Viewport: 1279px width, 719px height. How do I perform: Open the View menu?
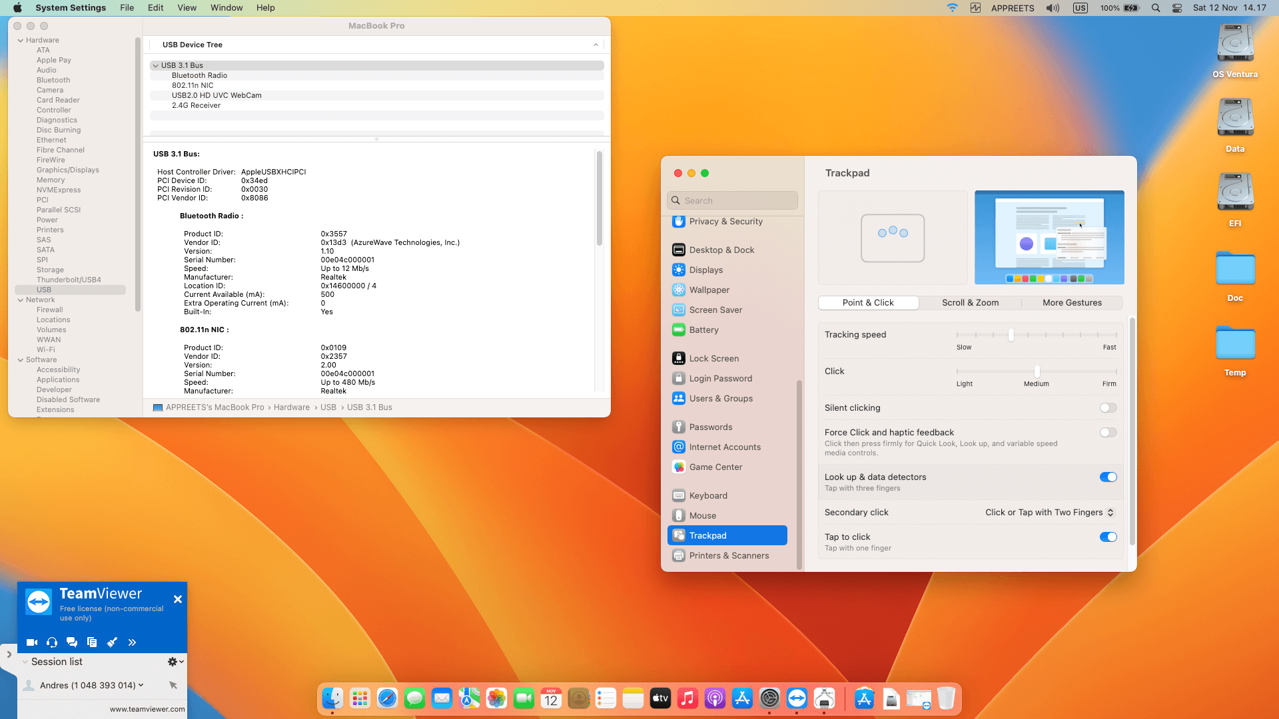coord(187,8)
